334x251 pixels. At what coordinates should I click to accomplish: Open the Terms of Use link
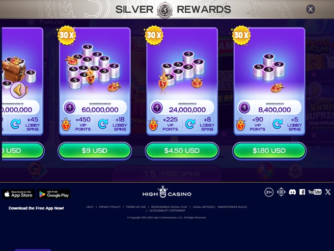point(136,207)
